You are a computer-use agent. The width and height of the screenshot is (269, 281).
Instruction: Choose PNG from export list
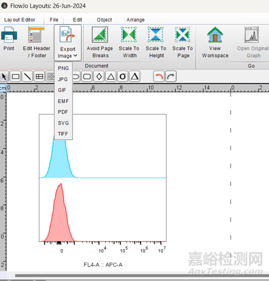point(63,68)
